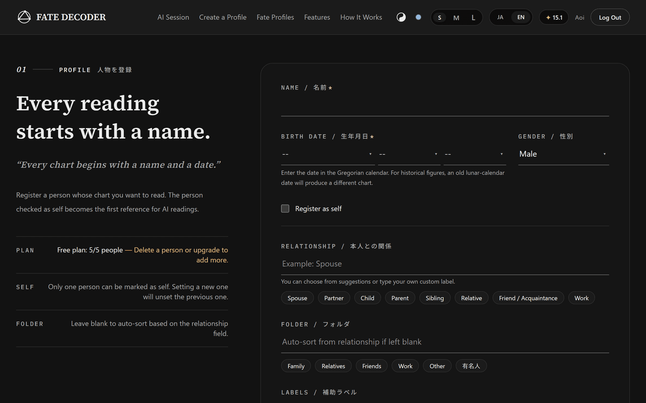Select large text size L

pyautogui.click(x=473, y=17)
